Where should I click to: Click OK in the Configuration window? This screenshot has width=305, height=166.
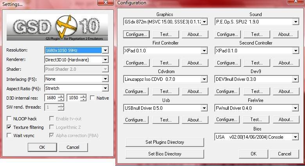254,154
